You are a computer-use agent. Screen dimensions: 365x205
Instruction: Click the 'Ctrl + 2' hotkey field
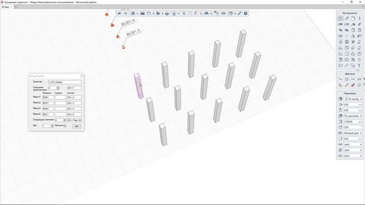74,97
